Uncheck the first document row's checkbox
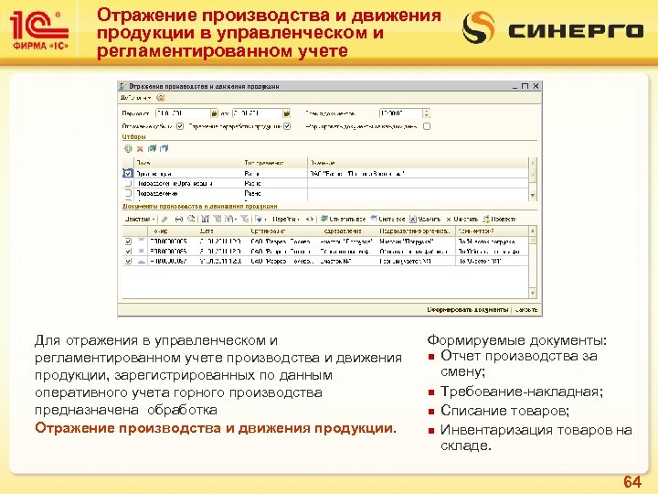 coord(128,242)
